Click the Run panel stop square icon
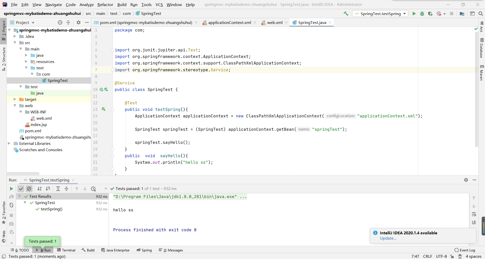485x259 pixels. (11, 215)
